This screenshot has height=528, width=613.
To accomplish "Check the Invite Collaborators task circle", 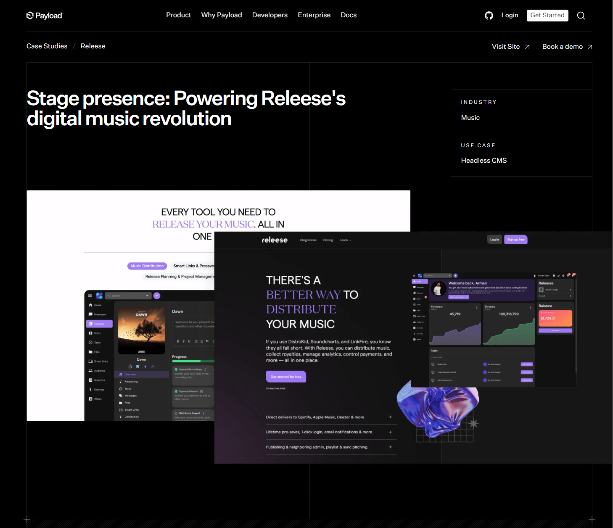I will pos(433,380).
